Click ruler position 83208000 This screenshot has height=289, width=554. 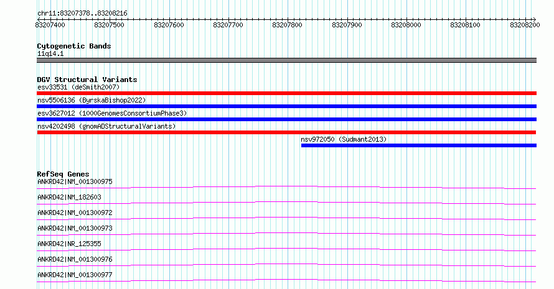[x=406, y=25]
